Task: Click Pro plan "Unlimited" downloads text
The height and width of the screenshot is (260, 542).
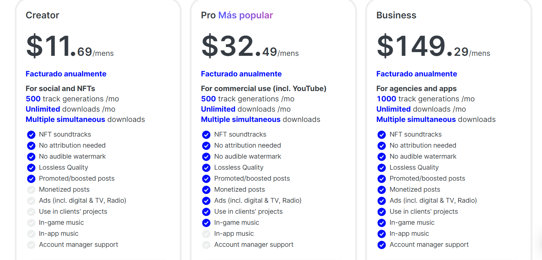Action: click(x=218, y=109)
